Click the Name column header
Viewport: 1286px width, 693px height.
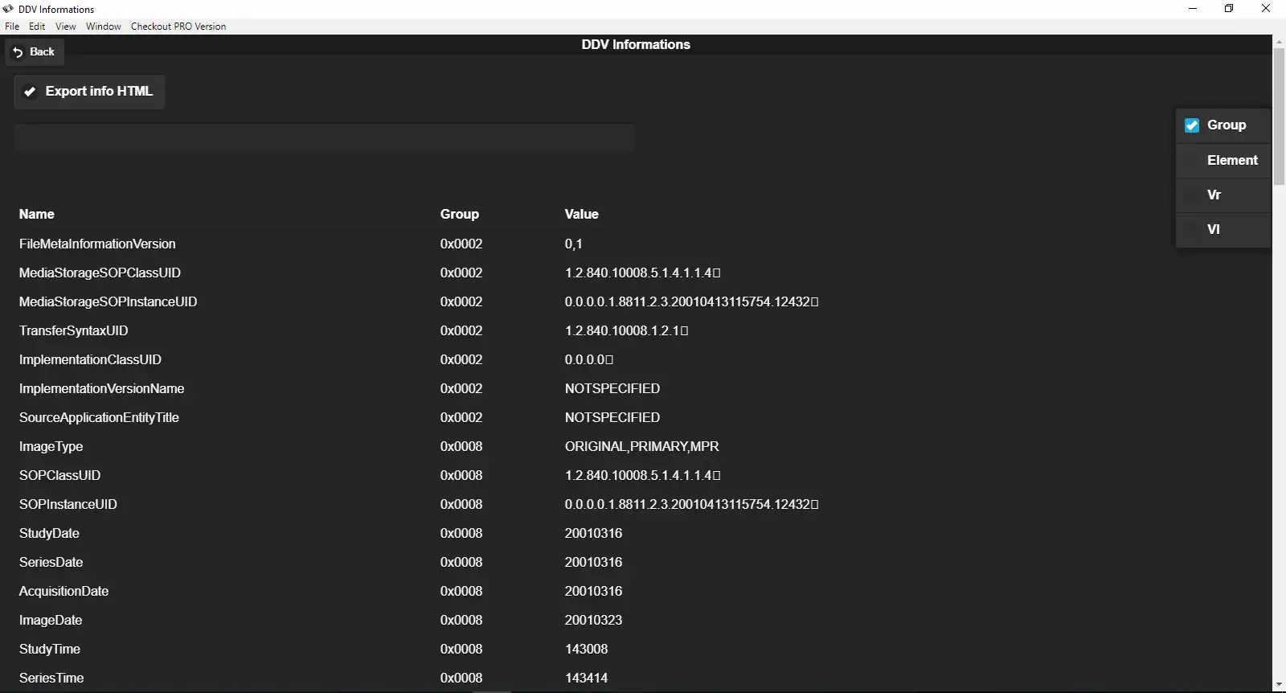37,214
